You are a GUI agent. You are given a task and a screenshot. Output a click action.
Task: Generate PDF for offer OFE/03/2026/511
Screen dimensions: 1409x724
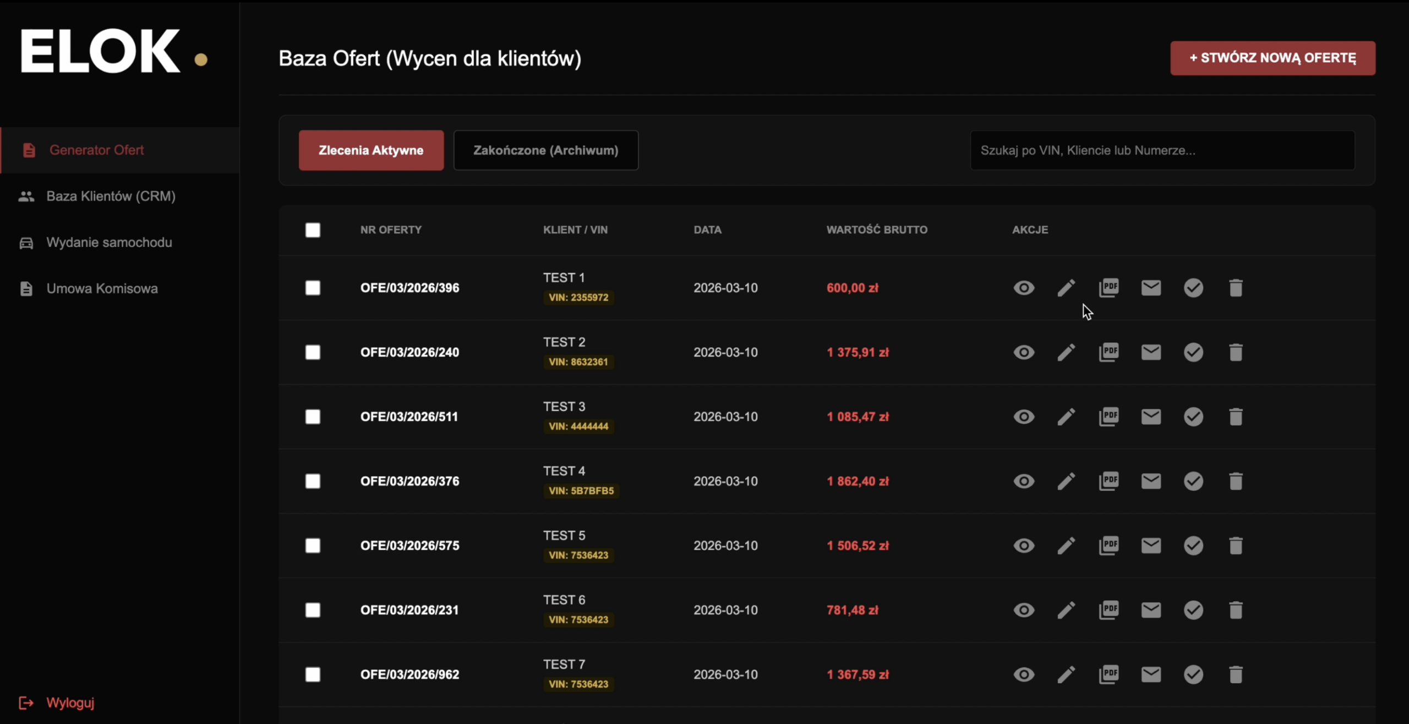pyautogui.click(x=1108, y=416)
